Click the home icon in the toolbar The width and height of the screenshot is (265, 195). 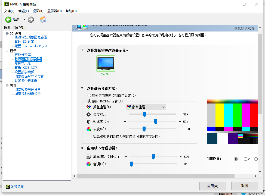(x=43, y=20)
